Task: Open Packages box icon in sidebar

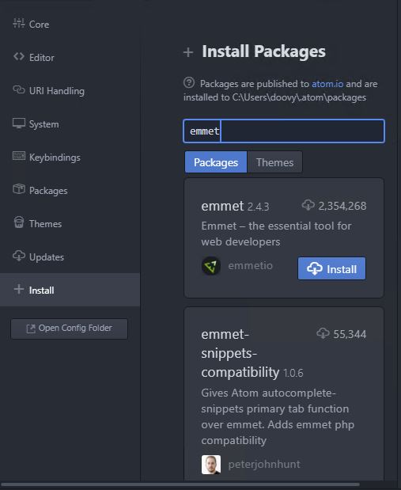Action: pyautogui.click(x=19, y=189)
